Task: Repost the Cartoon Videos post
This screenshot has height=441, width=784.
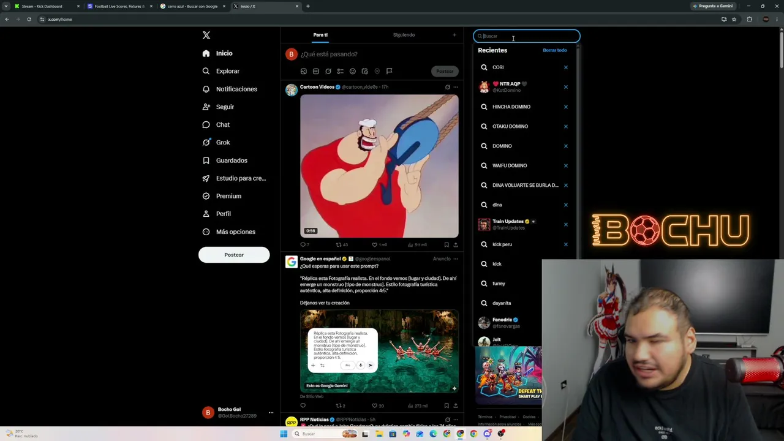Action: pyautogui.click(x=341, y=245)
